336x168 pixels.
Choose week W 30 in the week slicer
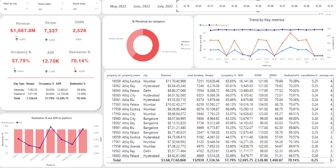pos(318,6)
